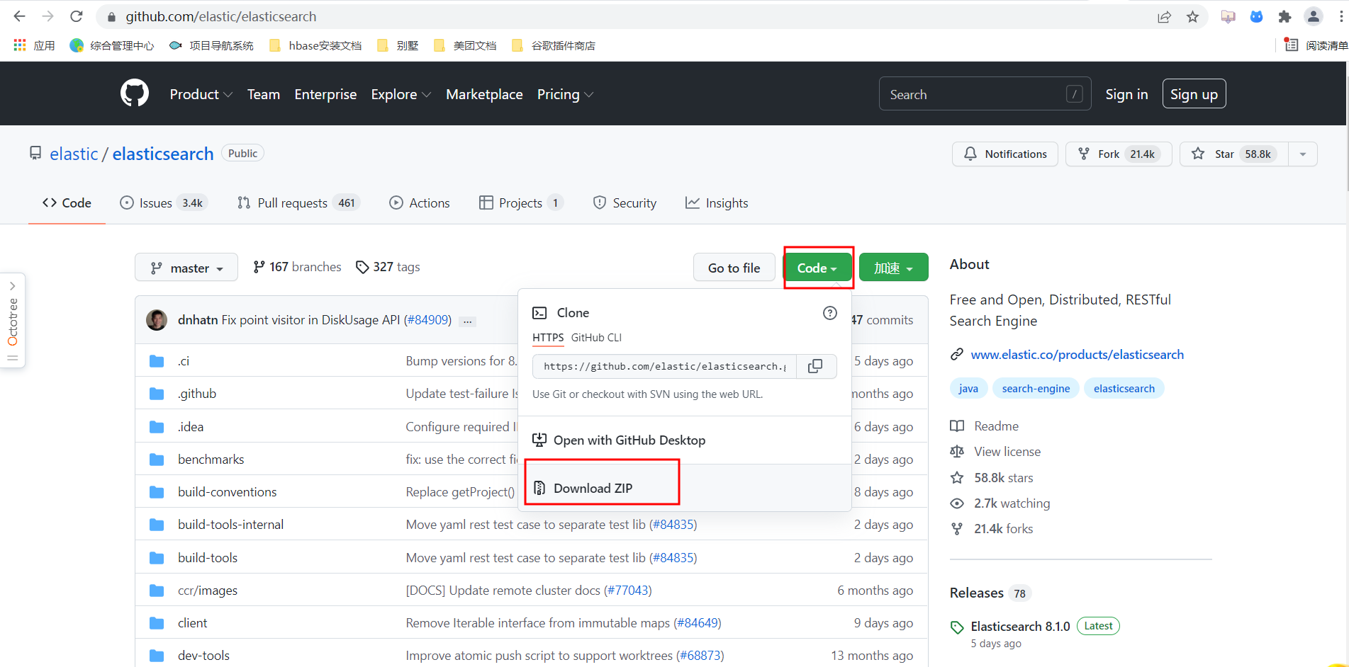Click into the GitHub search field

(x=985, y=94)
